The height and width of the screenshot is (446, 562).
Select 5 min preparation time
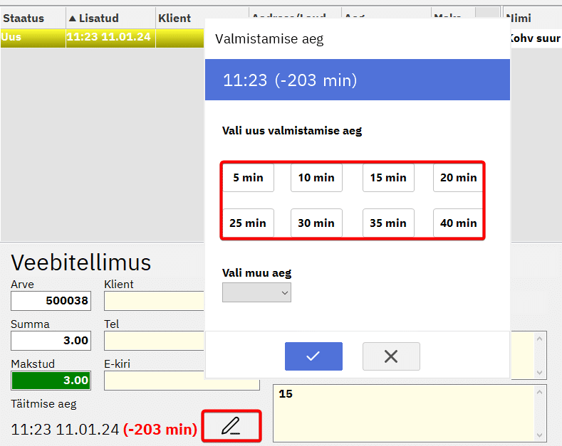248,178
